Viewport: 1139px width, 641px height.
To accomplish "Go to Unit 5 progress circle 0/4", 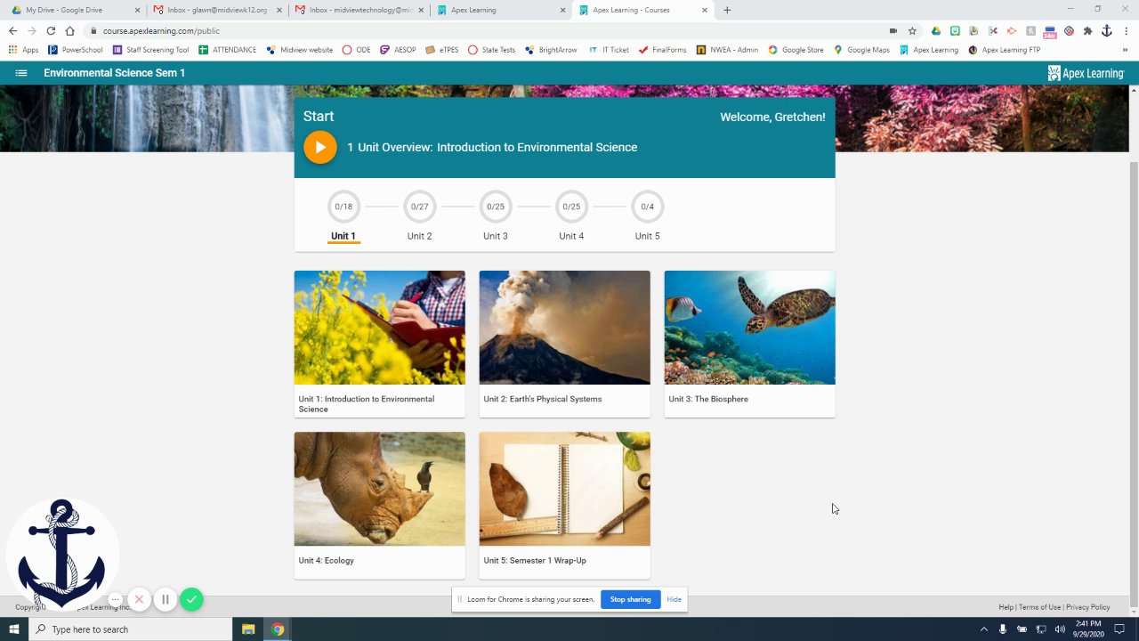I will 647,207.
